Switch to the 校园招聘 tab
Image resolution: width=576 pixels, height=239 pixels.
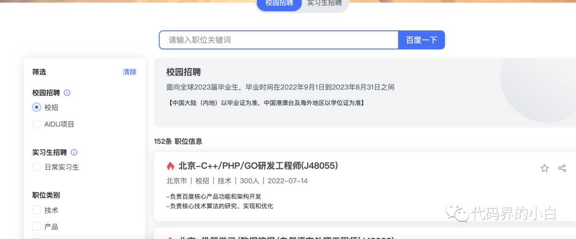click(x=279, y=4)
